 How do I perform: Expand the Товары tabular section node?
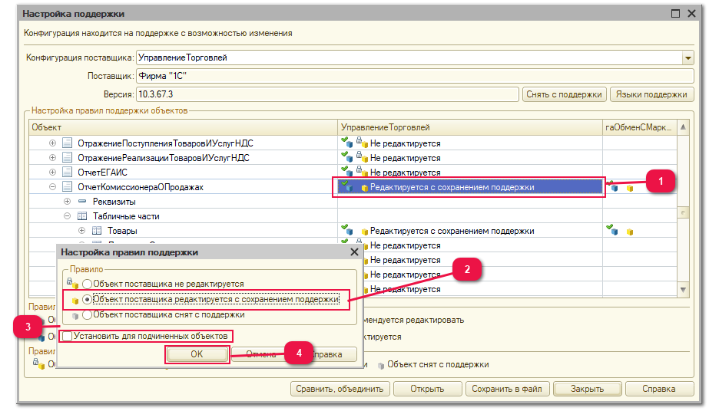click(81, 231)
